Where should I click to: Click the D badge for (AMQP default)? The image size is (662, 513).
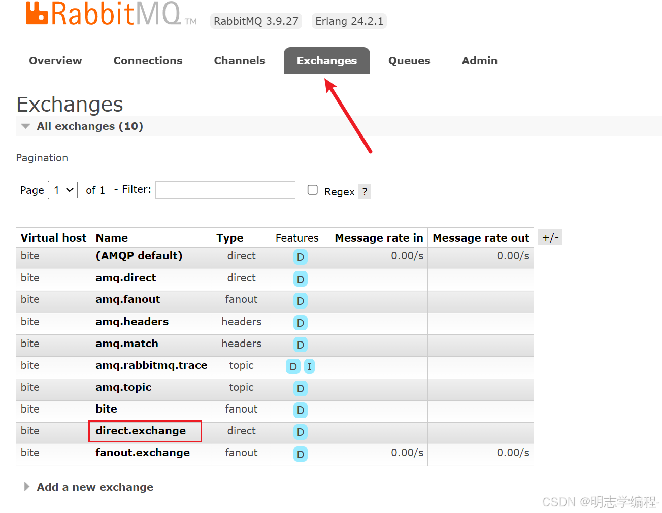tap(300, 257)
